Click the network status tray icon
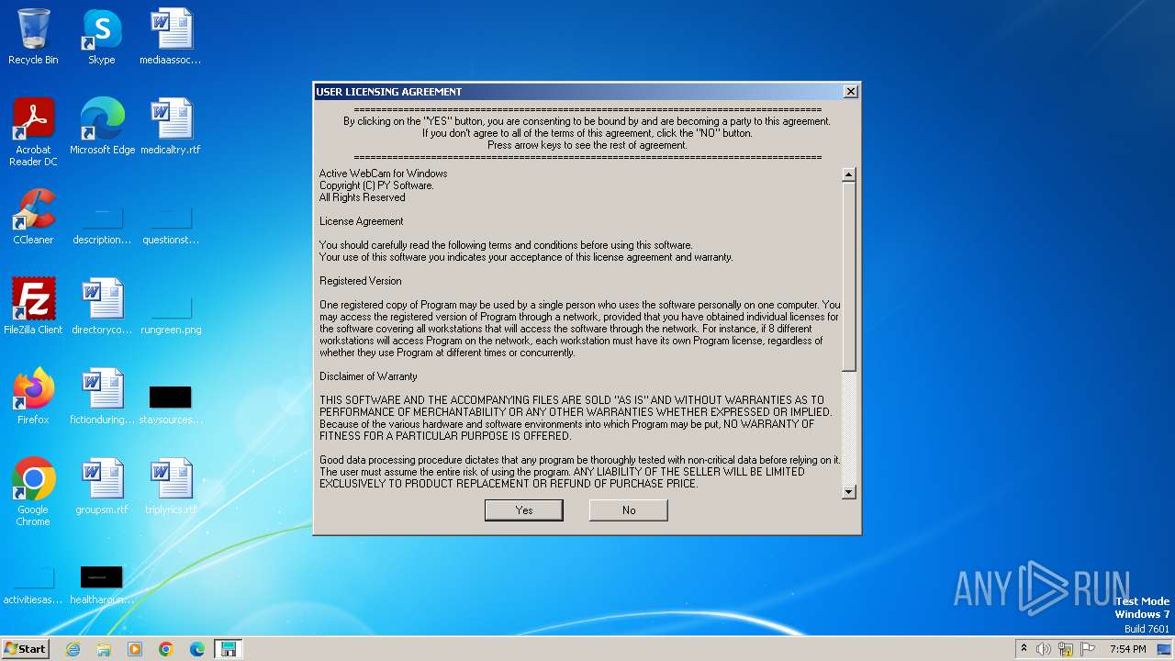 point(1066,649)
